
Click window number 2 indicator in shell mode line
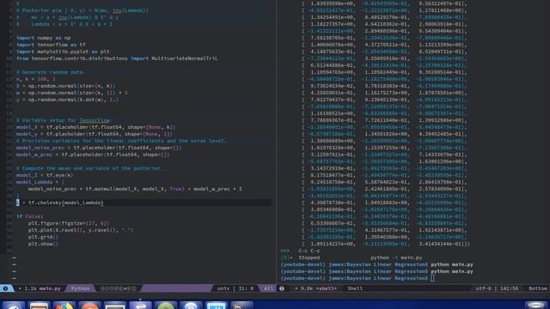[282, 288]
